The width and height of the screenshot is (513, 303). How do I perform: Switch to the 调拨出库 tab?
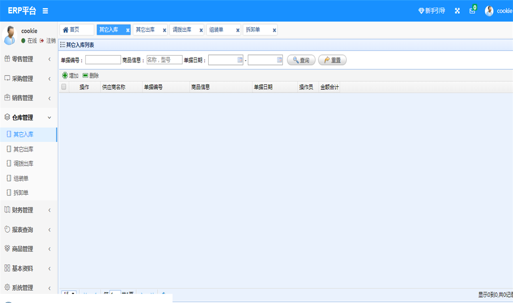[182, 30]
